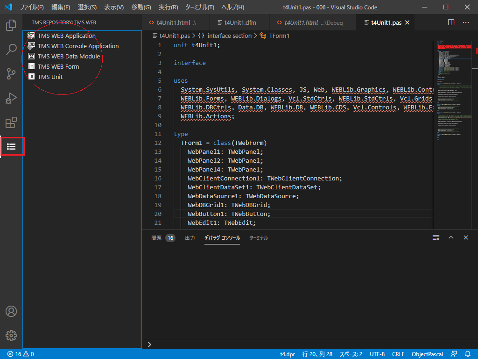Click in the debug console input

click(311, 345)
